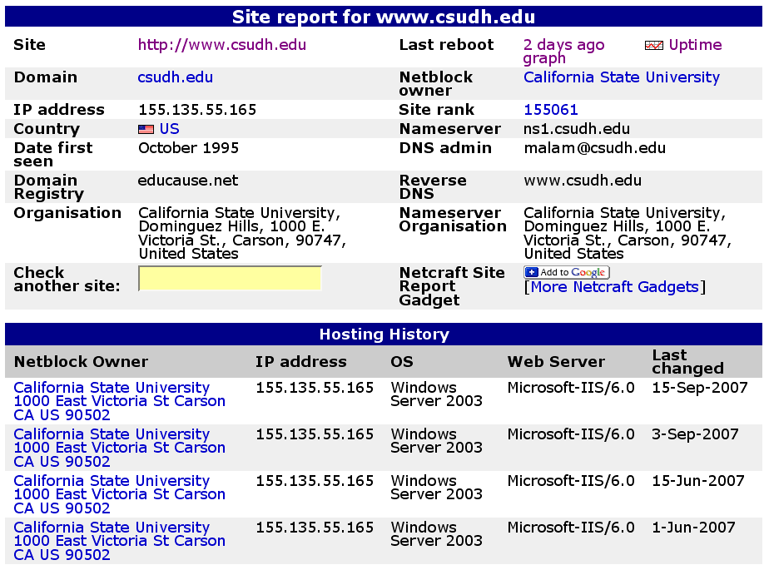Click the Uptime graph chart icon
769x565 pixels.
click(654, 46)
